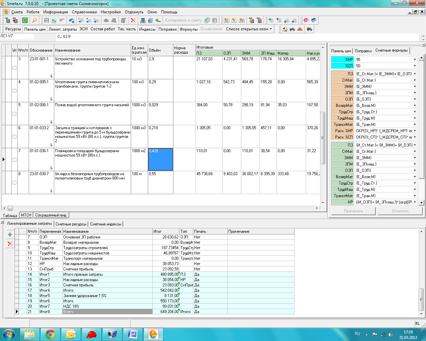Switch to the Сметные ресурсы tab

pyautogui.click(x=71, y=224)
